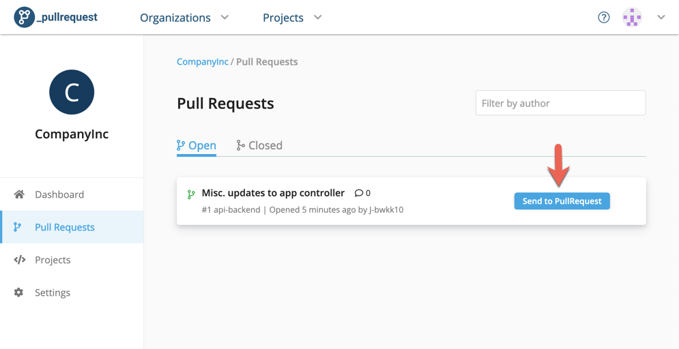Switch to the Open tab
This screenshot has height=349, width=679.
point(197,145)
